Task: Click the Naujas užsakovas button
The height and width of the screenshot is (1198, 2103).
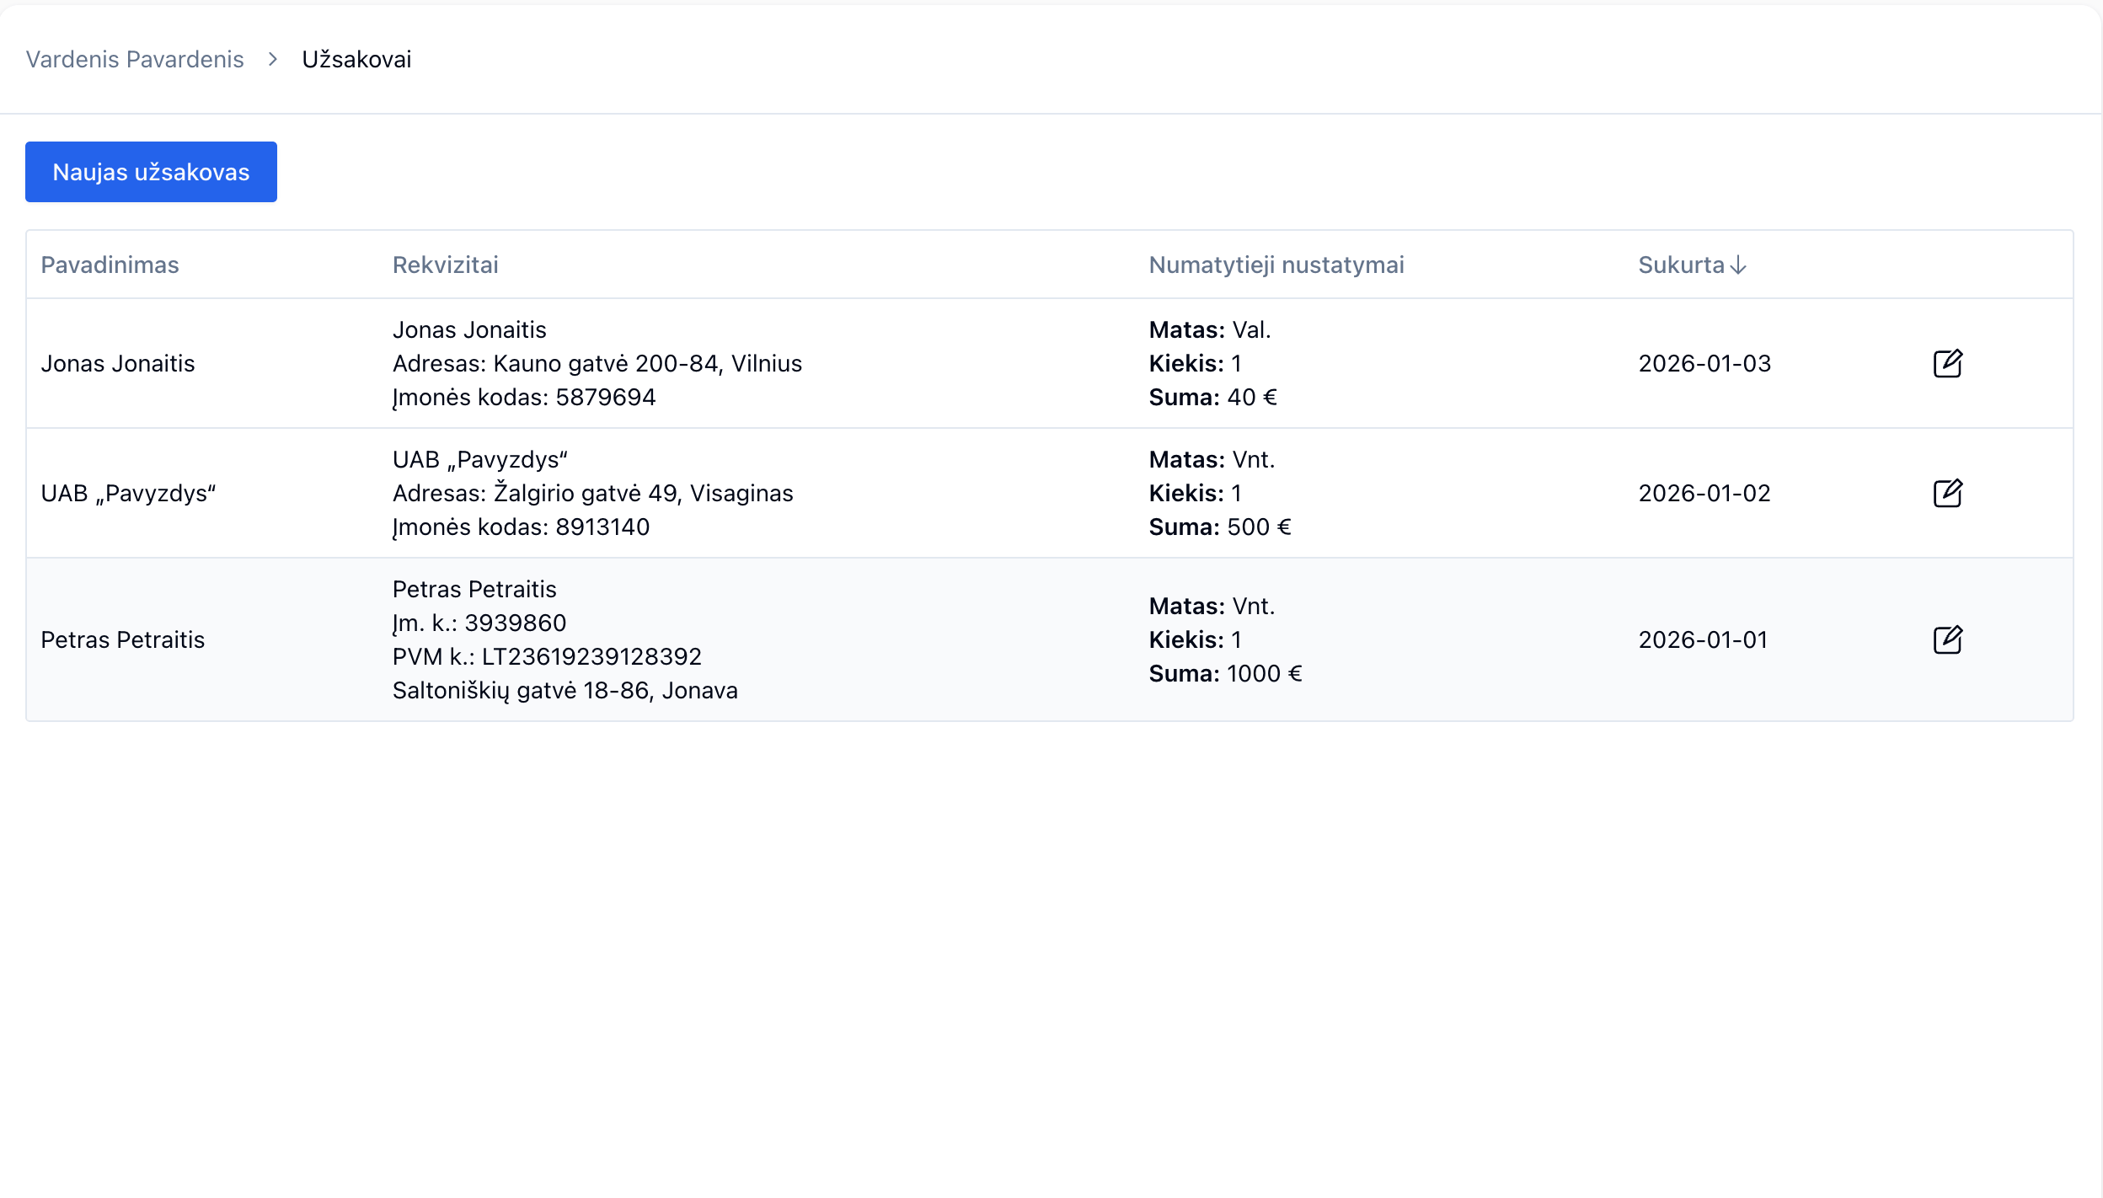Action: pos(151,172)
